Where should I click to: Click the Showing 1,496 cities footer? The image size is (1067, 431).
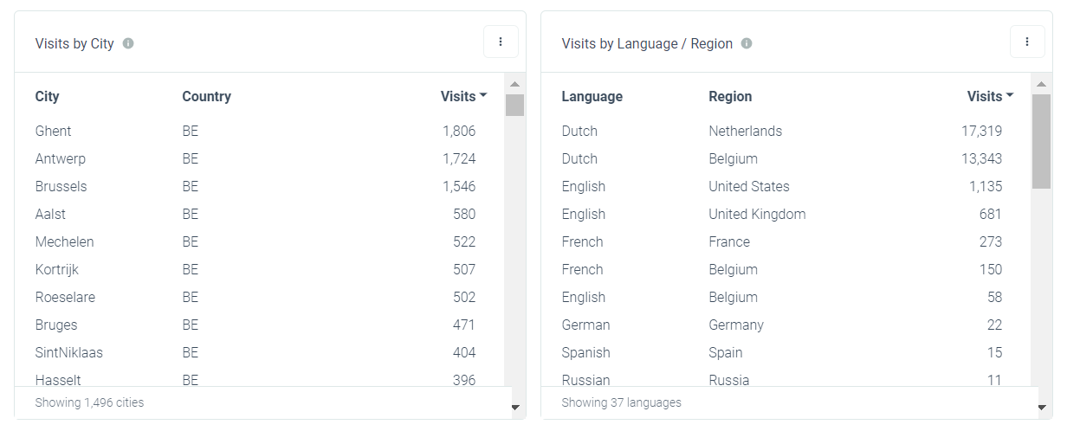[x=89, y=402]
